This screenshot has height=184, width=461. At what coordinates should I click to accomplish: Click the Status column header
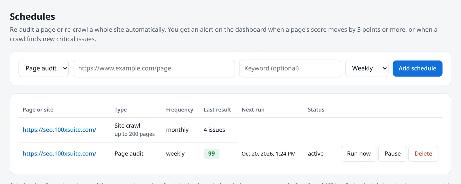316,110
